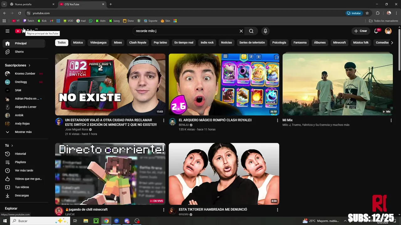This screenshot has width=401, height=225.
Task: Open Historial in the sidebar
Action: (24, 154)
